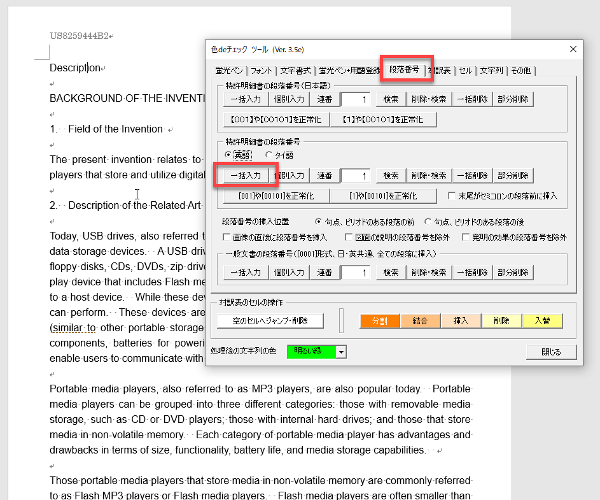Select 句点、ピリオドのある段落の後 radio option
This screenshot has height=500, width=600.
(x=428, y=222)
